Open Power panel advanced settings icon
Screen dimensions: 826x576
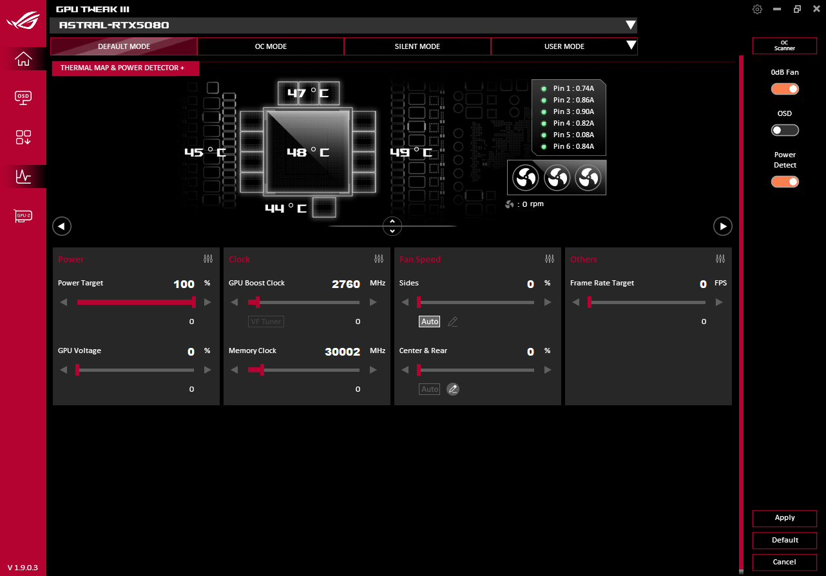point(208,259)
